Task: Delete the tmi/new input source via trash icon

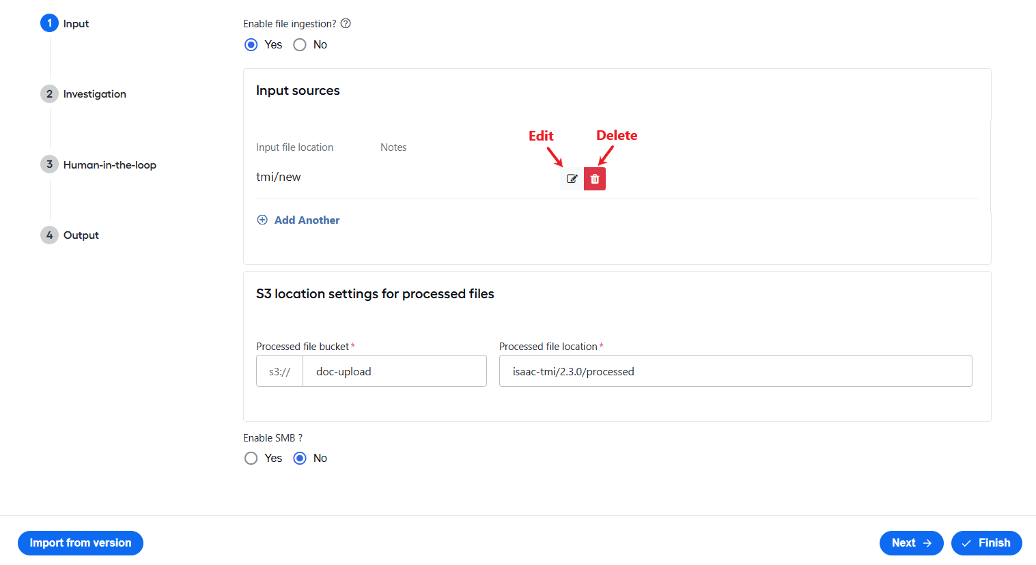Action: pyautogui.click(x=595, y=179)
